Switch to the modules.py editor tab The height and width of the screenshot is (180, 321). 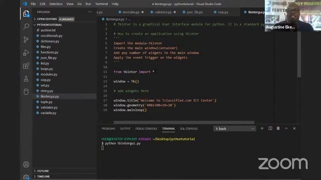click(131, 12)
